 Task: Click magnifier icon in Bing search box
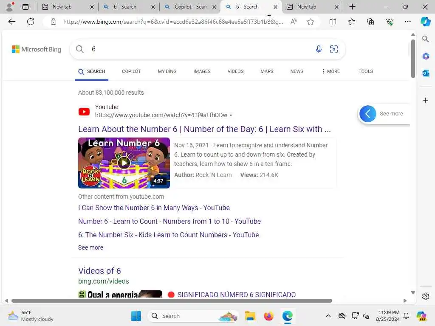coord(79,49)
